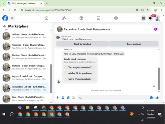The width and height of the screenshot is (165, 124).
Task: Open conversation information purple icon
Action: click(x=155, y=29)
